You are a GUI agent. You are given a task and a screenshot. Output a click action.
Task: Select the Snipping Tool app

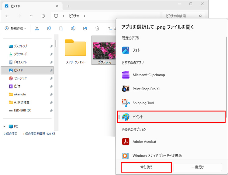click(143, 103)
